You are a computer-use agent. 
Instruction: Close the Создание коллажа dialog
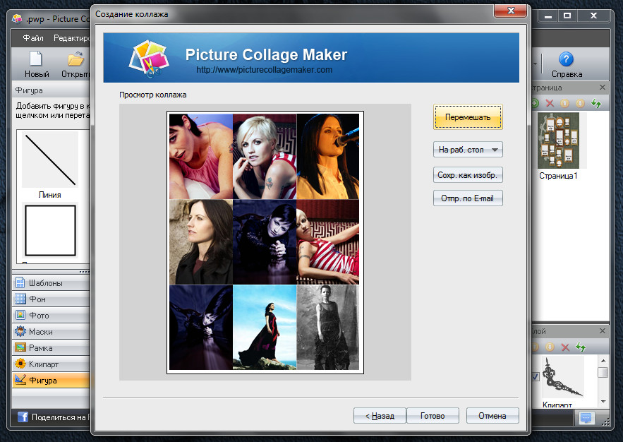[x=511, y=11]
